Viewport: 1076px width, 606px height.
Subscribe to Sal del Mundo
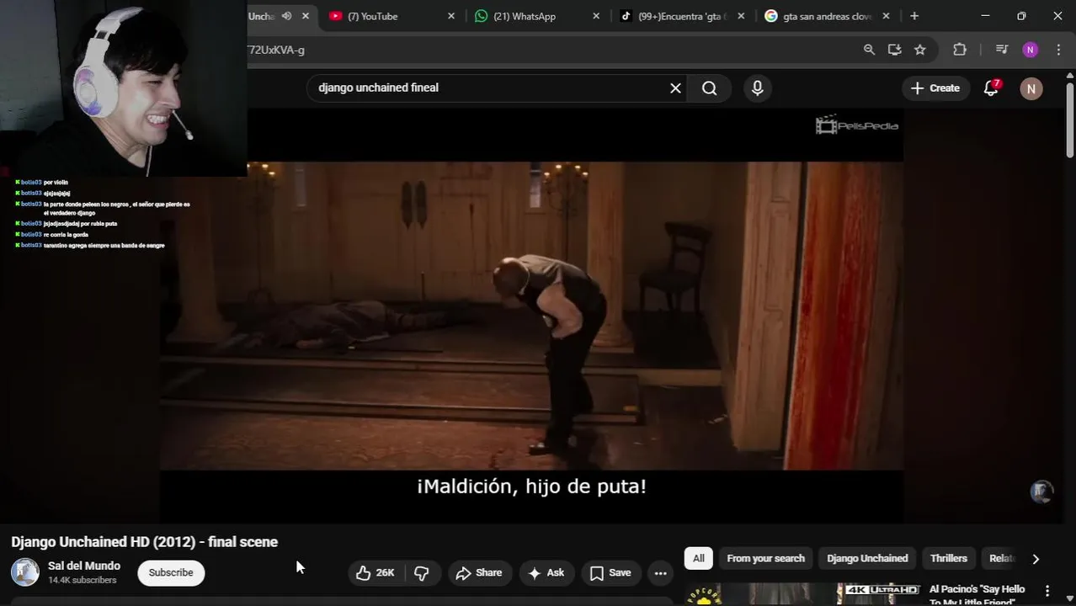pos(171,572)
